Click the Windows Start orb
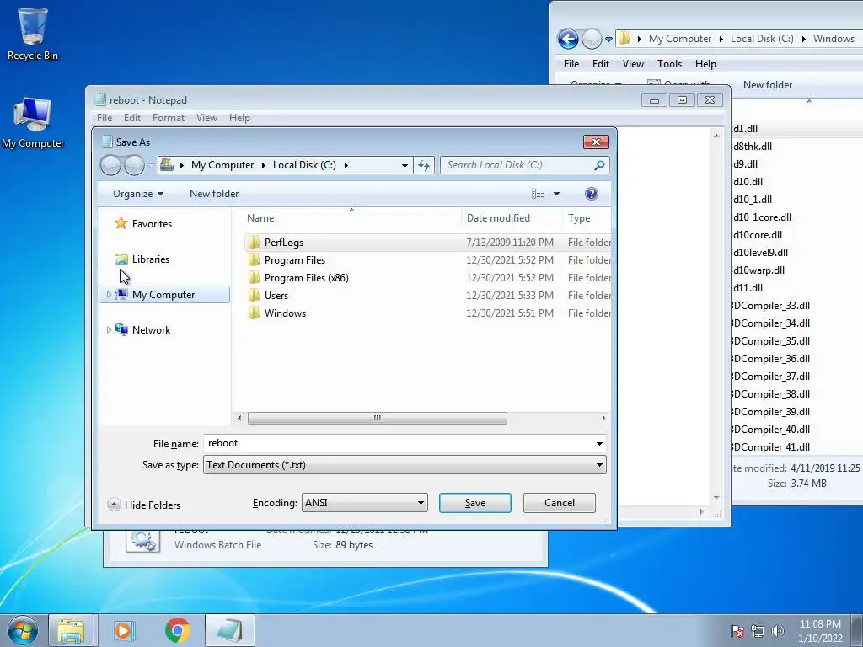 point(23,630)
